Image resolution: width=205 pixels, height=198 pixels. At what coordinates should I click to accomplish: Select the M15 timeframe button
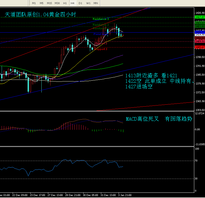[x=49, y=3]
